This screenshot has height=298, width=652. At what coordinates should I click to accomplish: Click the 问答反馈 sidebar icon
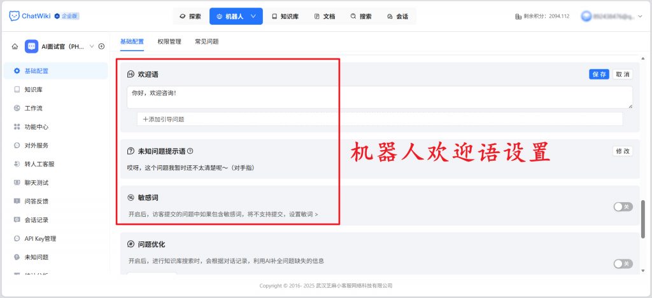pos(17,201)
